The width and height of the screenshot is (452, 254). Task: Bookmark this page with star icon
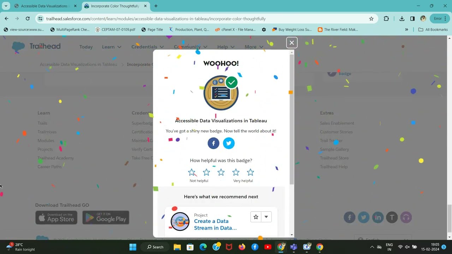point(371,19)
